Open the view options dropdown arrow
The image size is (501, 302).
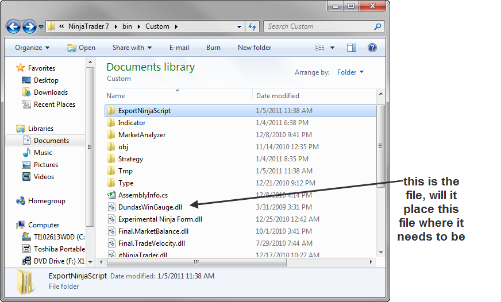332,48
